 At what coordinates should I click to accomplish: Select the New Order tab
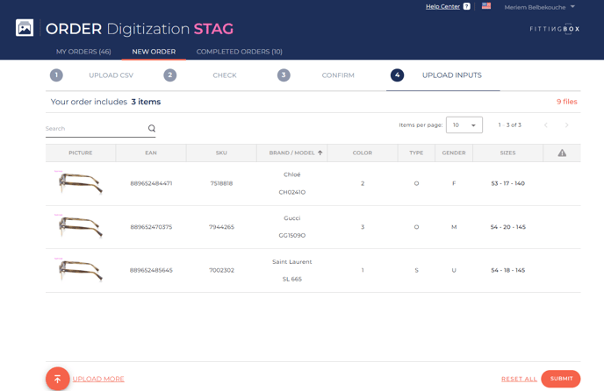coord(154,52)
